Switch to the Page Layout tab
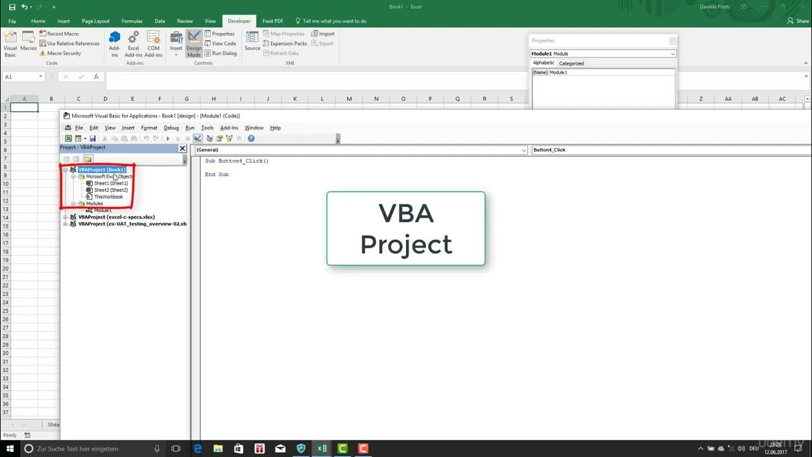The width and height of the screenshot is (812, 457). (96, 21)
